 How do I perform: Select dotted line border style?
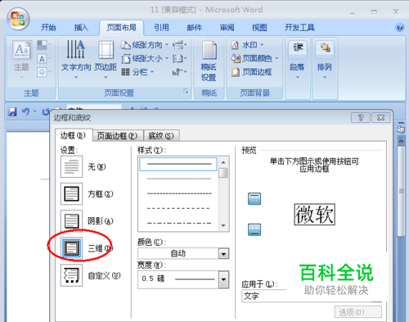[x=179, y=179]
